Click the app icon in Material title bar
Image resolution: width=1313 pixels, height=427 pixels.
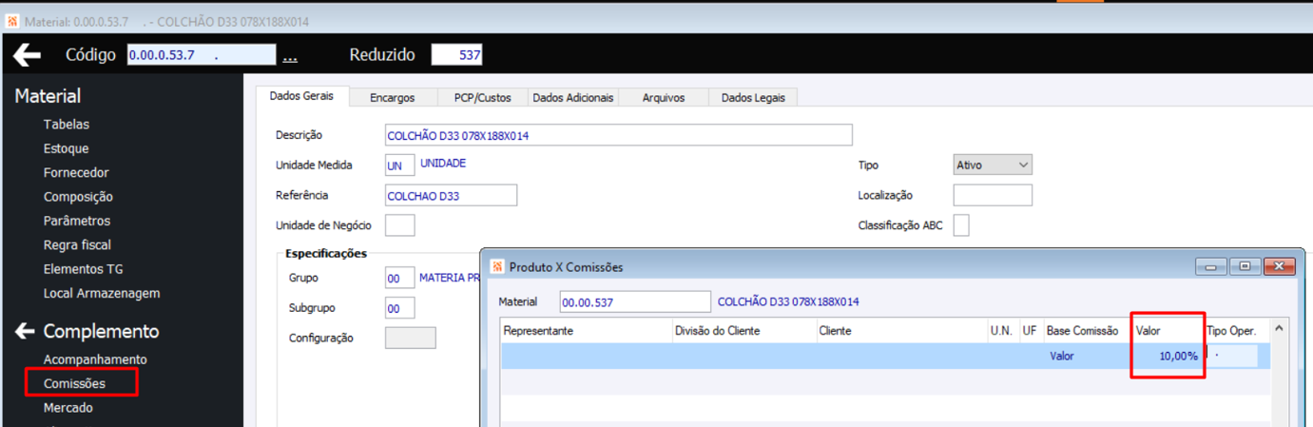(x=12, y=21)
